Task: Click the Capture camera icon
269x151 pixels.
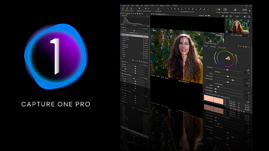Action: click(x=132, y=8)
